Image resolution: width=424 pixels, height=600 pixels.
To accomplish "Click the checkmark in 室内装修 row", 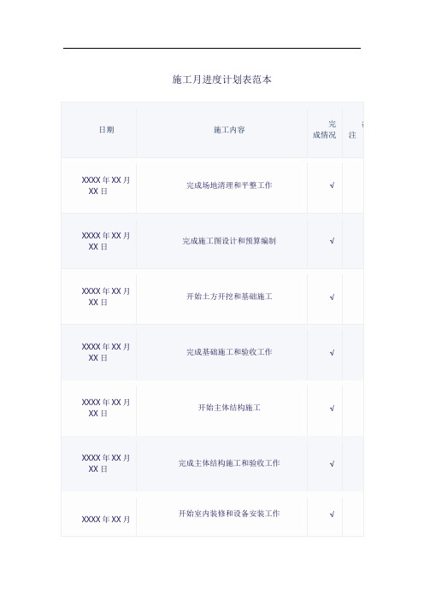I will click(x=332, y=515).
